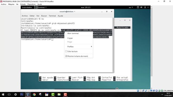Open the Terminal menu in terminal menubar
The width and height of the screenshot is (173, 97).
coord(52,16)
